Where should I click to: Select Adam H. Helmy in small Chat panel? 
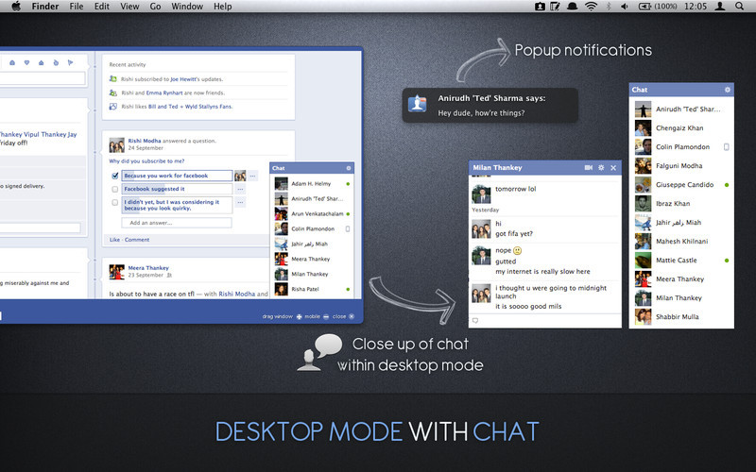[x=312, y=183]
